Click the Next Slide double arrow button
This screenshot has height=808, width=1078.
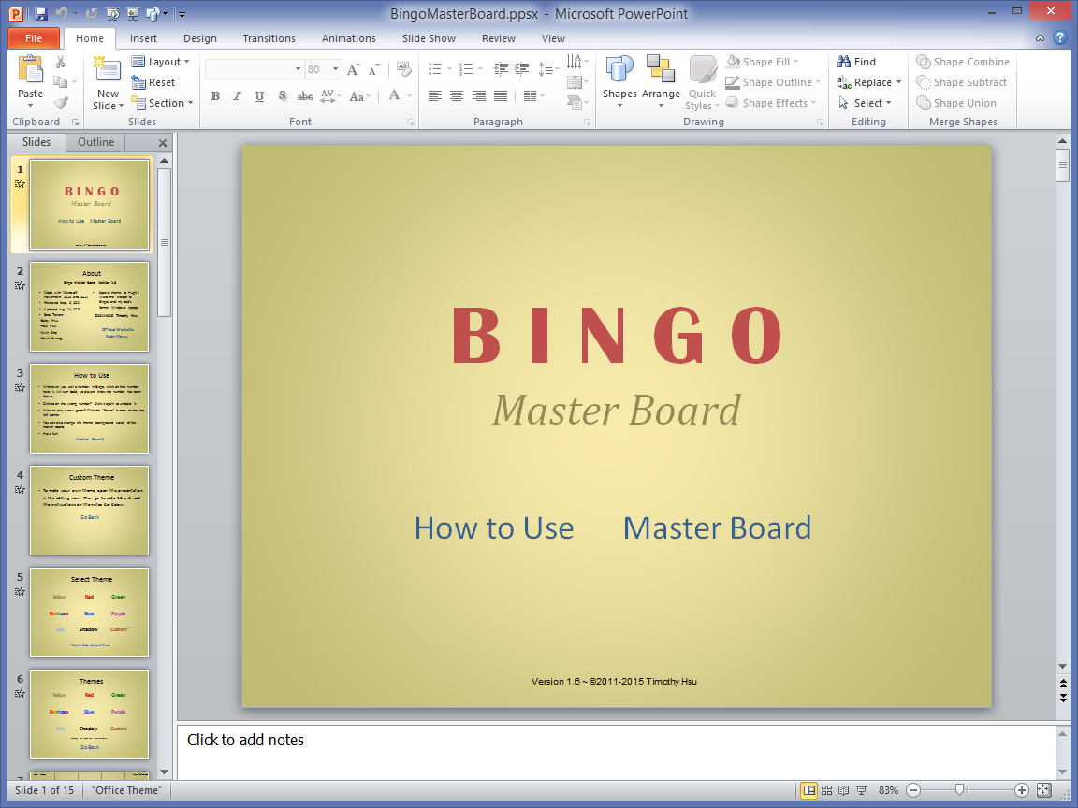[1063, 698]
